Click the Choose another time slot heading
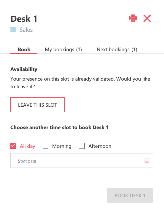Viewport: 164px width, 208px height. coord(59,127)
